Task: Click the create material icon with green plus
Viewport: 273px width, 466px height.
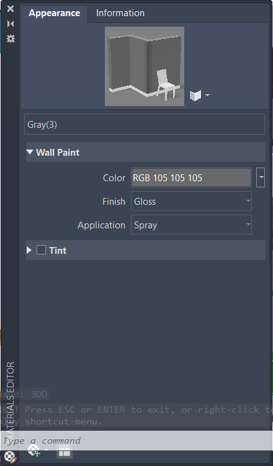Action: pos(34,451)
